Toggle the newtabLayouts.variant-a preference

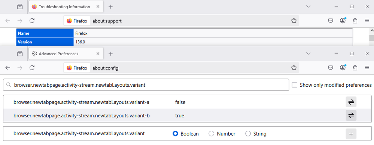click(351, 102)
